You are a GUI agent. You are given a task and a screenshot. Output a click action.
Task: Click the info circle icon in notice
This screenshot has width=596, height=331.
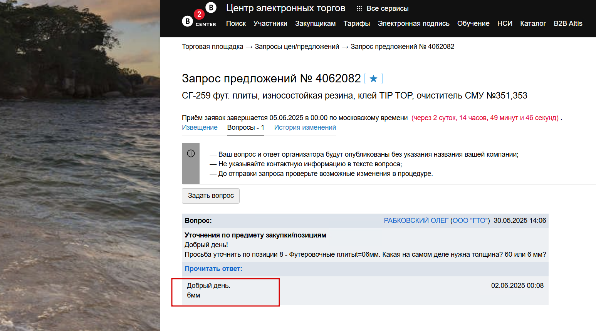[191, 154]
